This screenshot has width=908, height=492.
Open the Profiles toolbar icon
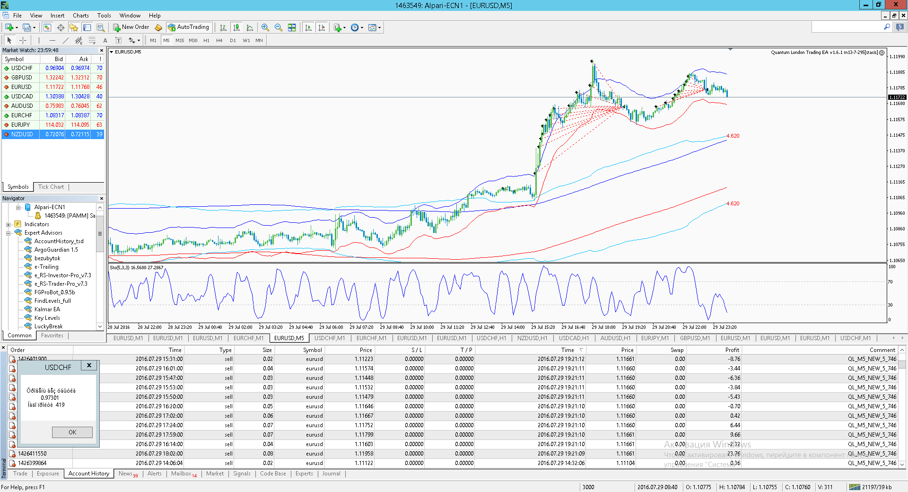click(27, 27)
